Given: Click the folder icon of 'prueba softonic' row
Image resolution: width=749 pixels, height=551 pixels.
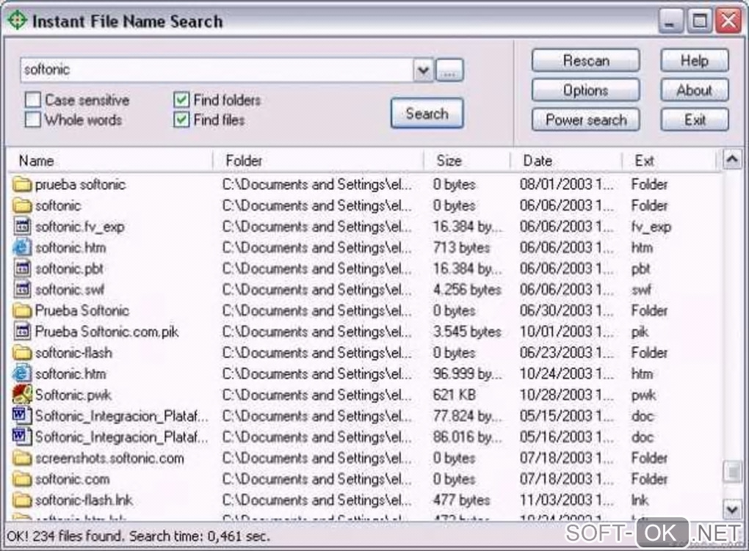Looking at the screenshot, I should 21,184.
